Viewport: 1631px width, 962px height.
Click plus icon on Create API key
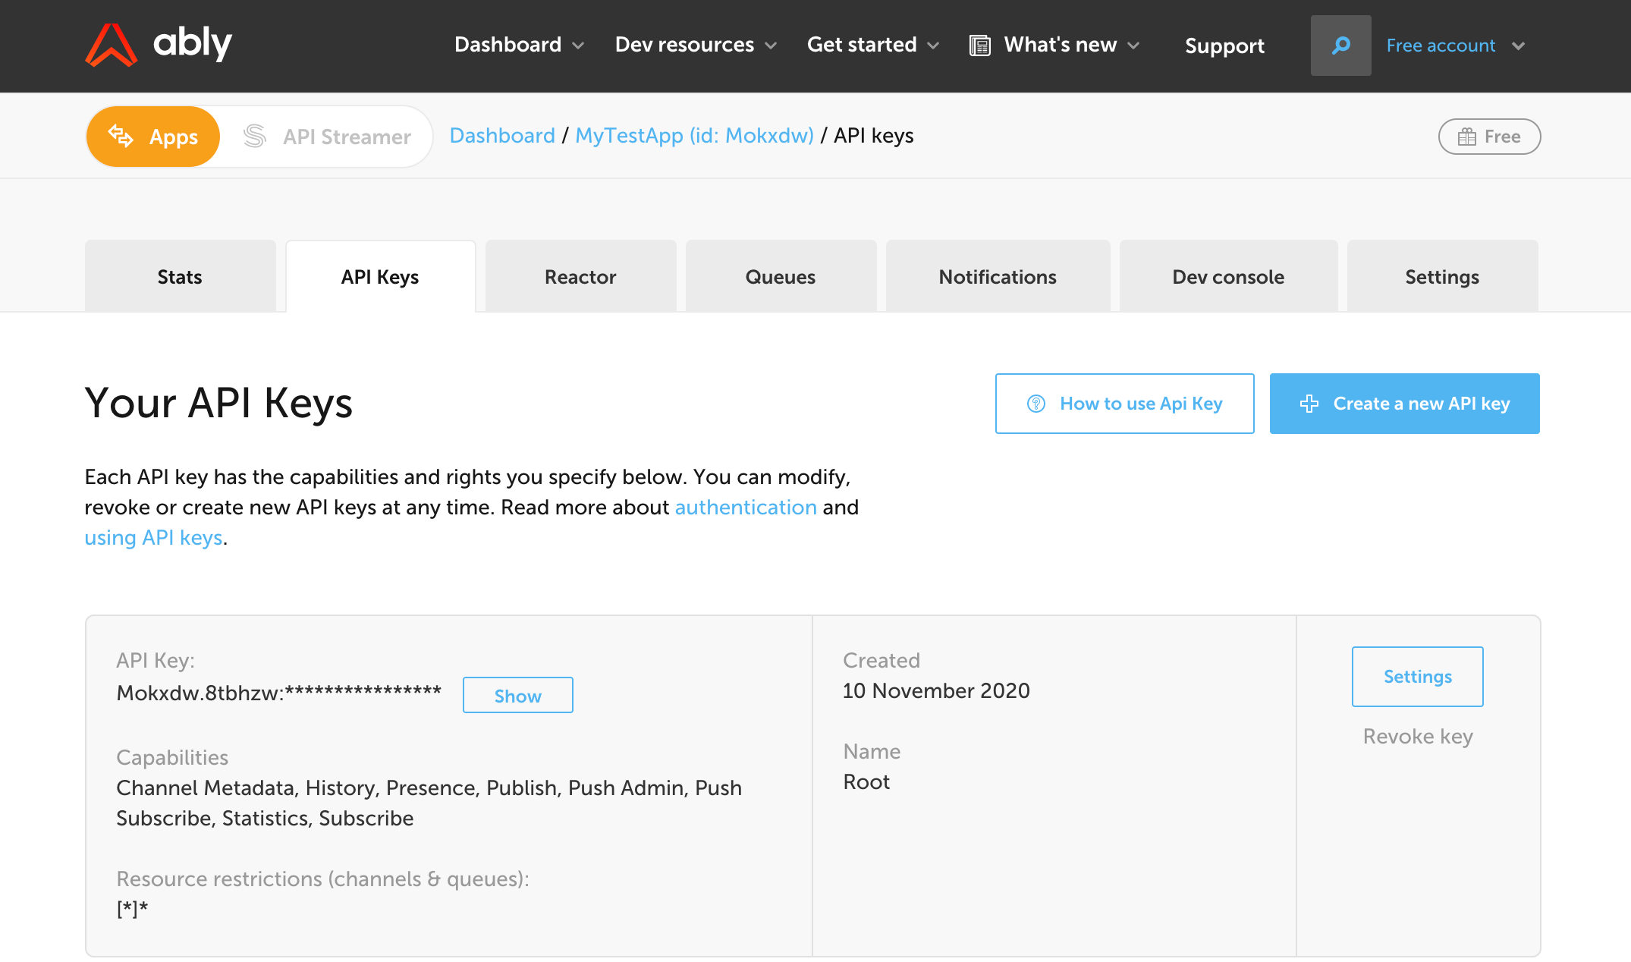click(x=1309, y=404)
